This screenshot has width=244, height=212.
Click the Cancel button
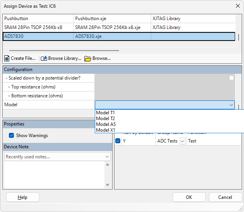(x=225, y=197)
